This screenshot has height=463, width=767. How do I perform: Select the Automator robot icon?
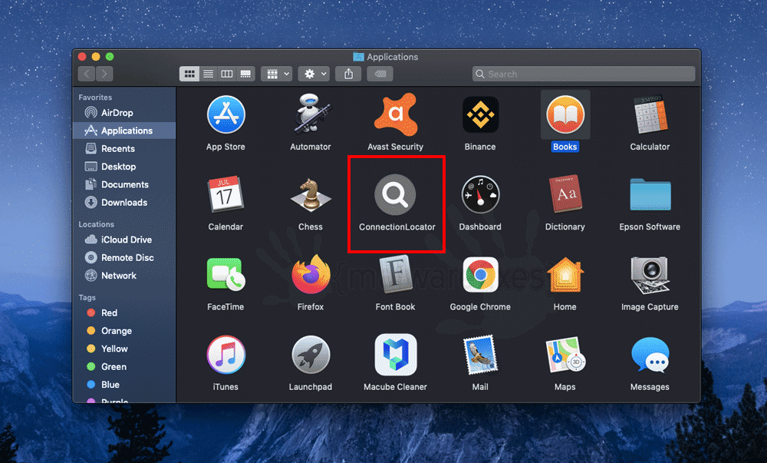[x=311, y=114]
